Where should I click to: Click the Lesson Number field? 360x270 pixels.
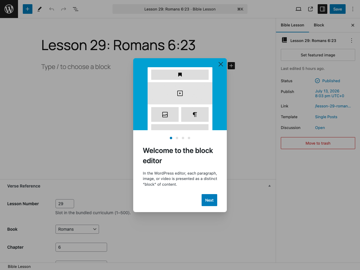65,204
